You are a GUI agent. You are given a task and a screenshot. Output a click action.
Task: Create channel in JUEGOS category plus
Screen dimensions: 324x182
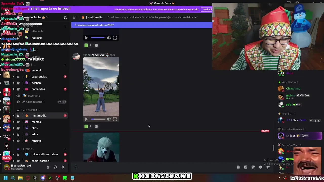point(65,149)
